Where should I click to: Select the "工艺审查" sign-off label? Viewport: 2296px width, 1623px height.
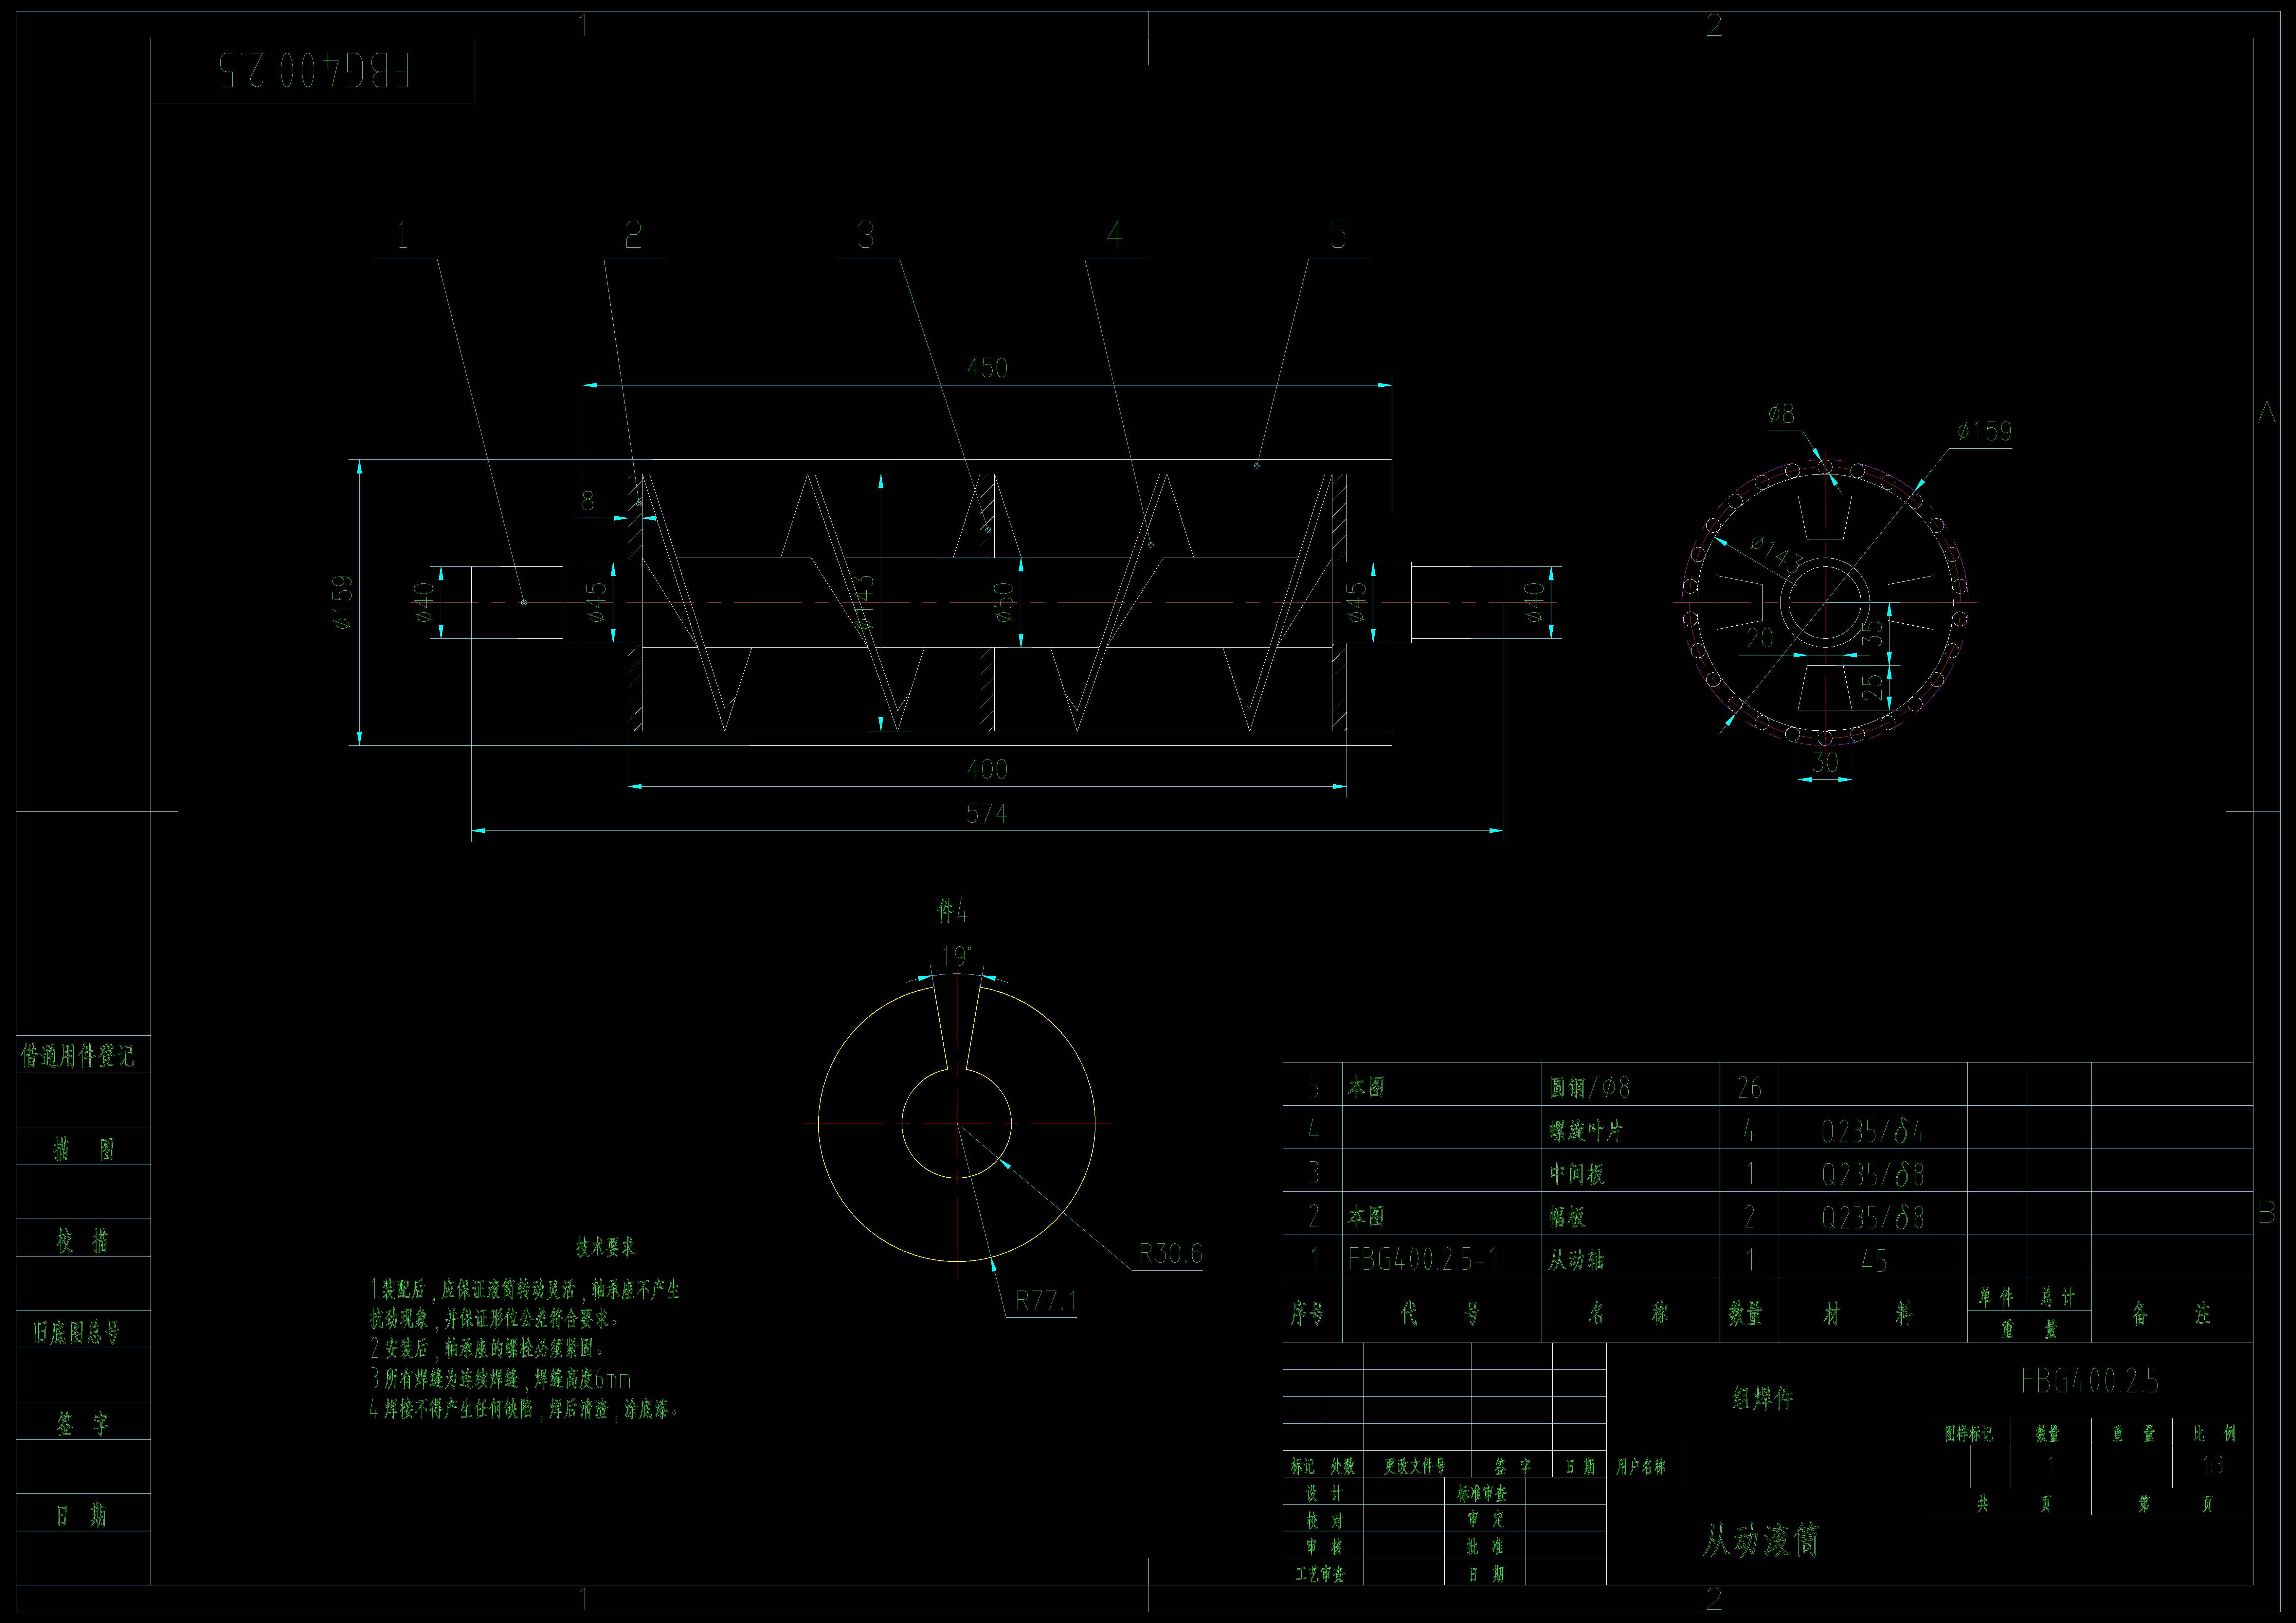click(x=1320, y=1574)
